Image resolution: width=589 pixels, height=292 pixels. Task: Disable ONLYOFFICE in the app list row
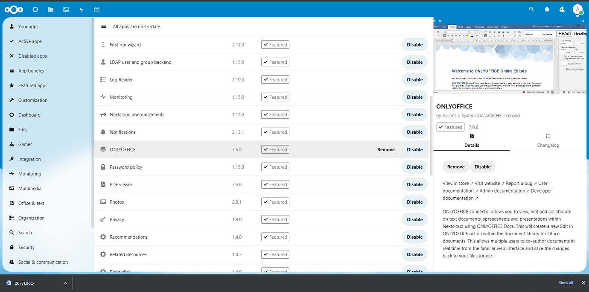pos(414,149)
